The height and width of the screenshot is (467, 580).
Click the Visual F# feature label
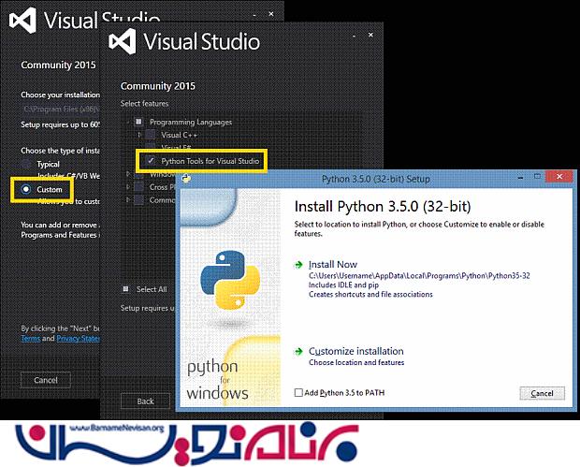click(176, 148)
